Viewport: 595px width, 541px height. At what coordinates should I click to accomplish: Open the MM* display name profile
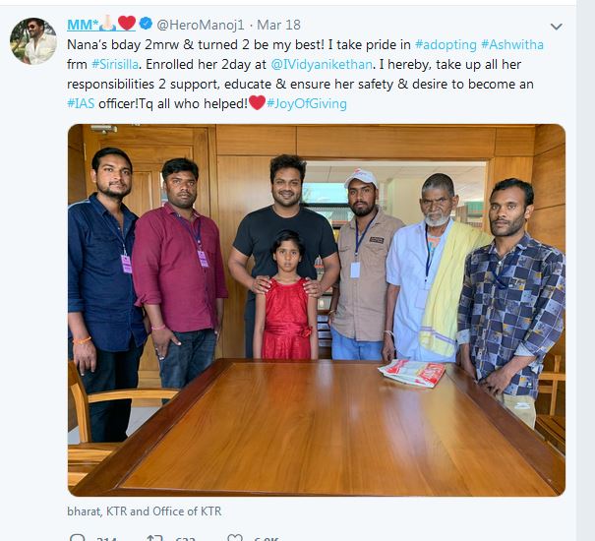point(82,24)
